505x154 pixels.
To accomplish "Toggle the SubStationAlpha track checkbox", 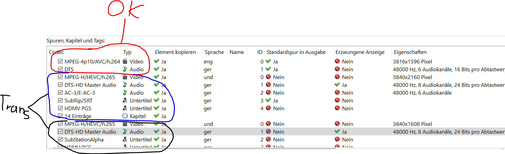I will pyautogui.click(x=60, y=139).
